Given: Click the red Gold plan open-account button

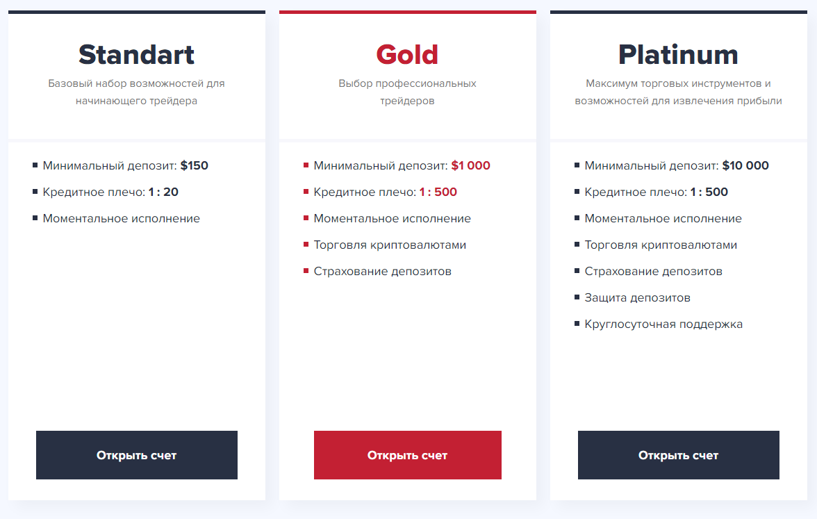Looking at the screenshot, I should click(x=407, y=455).
